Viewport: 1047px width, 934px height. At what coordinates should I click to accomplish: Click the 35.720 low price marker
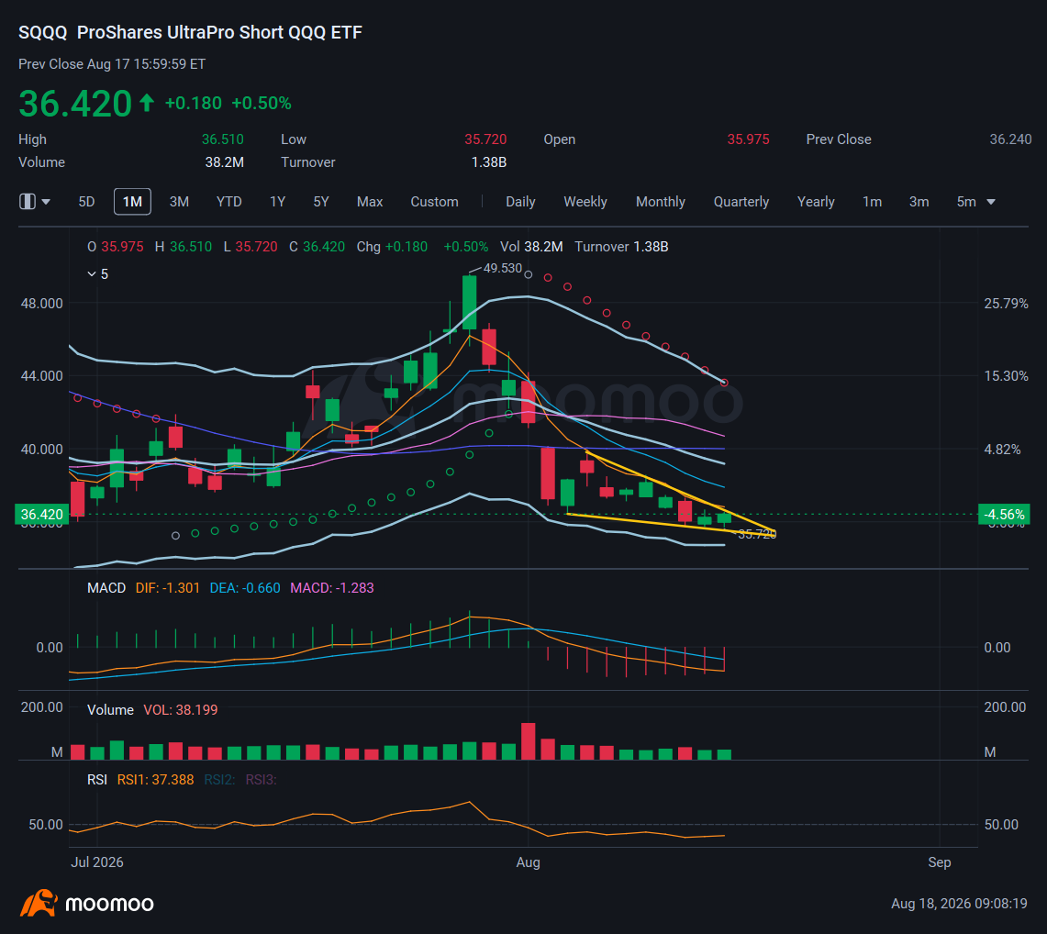[x=756, y=534]
